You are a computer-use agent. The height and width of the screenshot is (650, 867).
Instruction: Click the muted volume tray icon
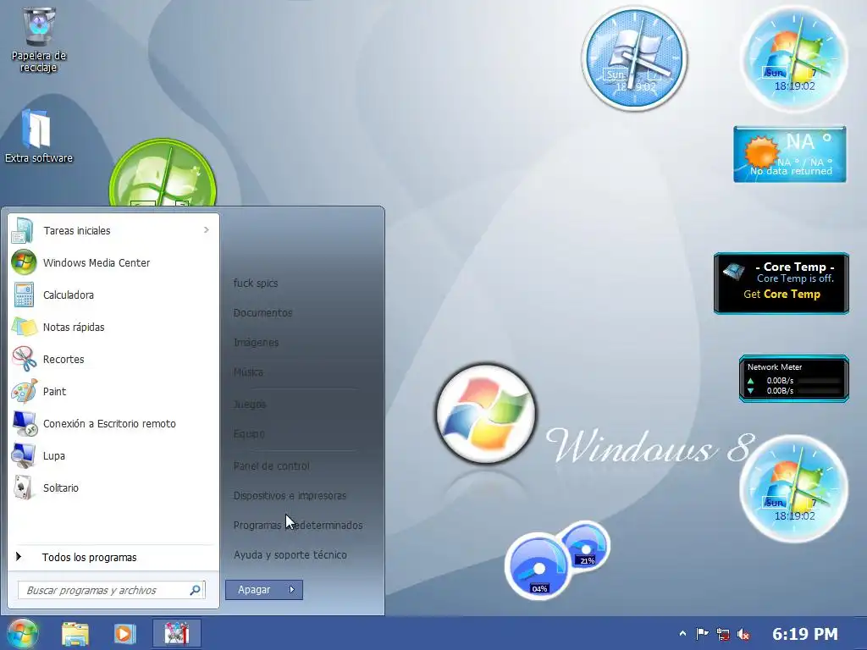pyautogui.click(x=743, y=634)
